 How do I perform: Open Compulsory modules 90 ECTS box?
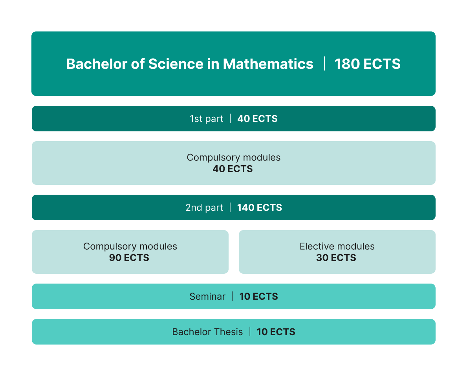click(x=130, y=252)
